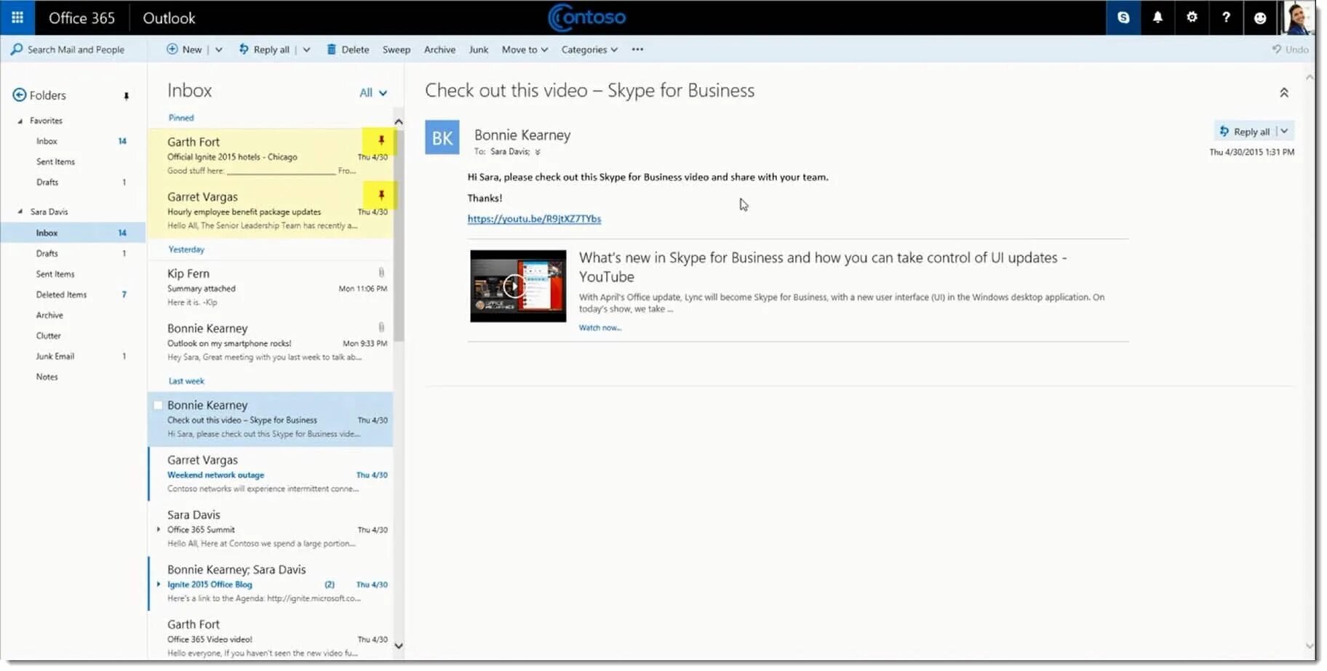Click the Office 365 header link
1327x671 pixels.
click(x=81, y=17)
